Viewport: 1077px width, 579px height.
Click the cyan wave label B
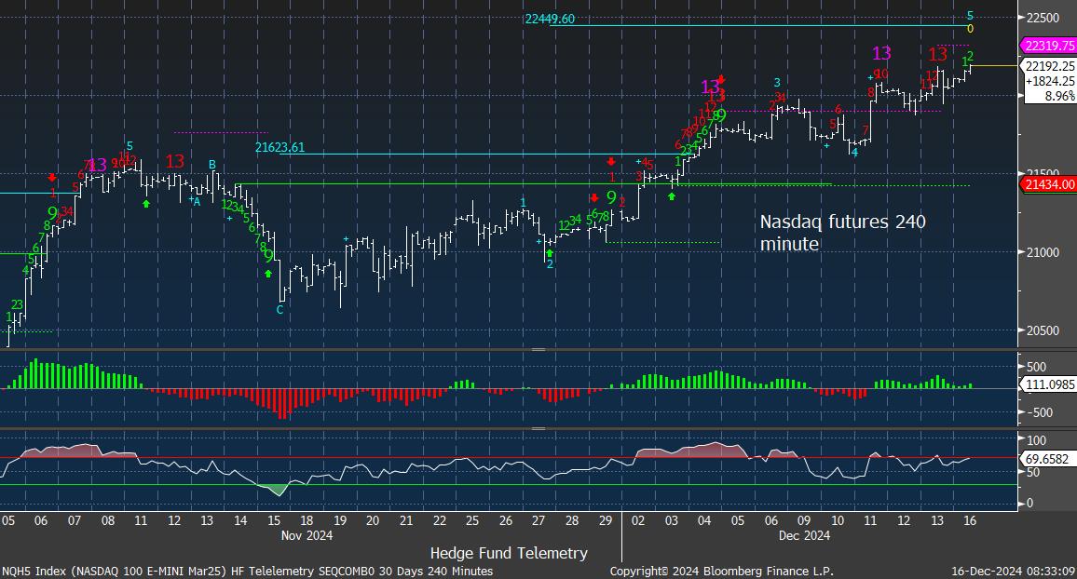212,165
